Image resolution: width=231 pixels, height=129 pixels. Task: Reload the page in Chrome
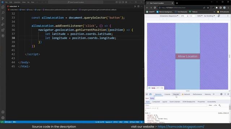(155, 8)
